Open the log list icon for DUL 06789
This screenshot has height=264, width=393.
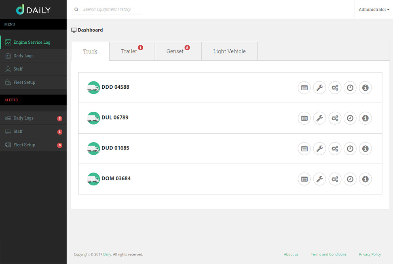pos(304,118)
